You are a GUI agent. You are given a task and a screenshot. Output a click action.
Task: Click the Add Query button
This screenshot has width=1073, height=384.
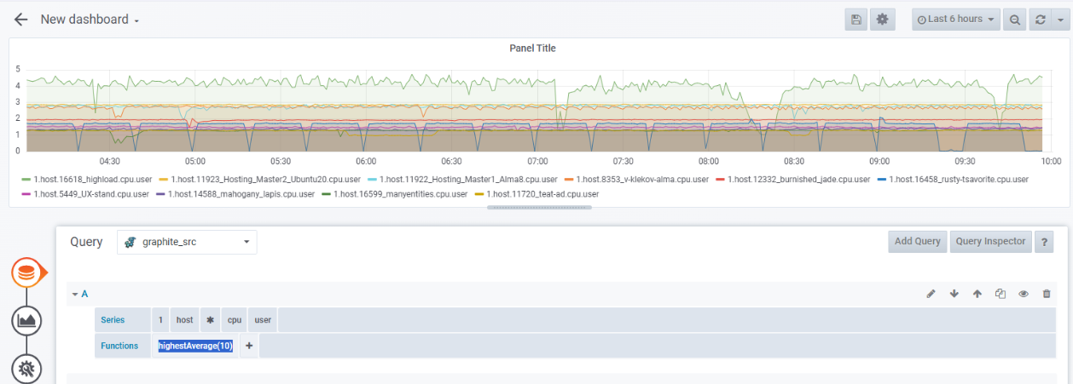coord(917,242)
